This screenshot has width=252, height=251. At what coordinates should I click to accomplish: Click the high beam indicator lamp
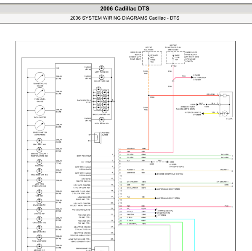coord(101,120)
